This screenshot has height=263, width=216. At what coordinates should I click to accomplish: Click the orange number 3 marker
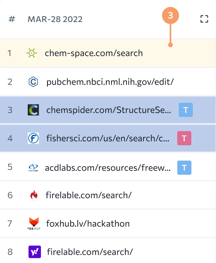[x=170, y=15]
